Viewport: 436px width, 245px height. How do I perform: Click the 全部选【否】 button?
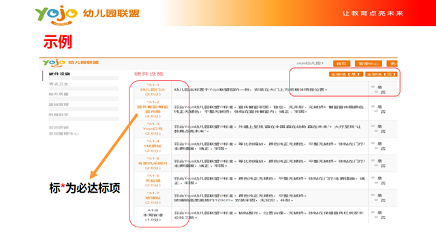381,74
